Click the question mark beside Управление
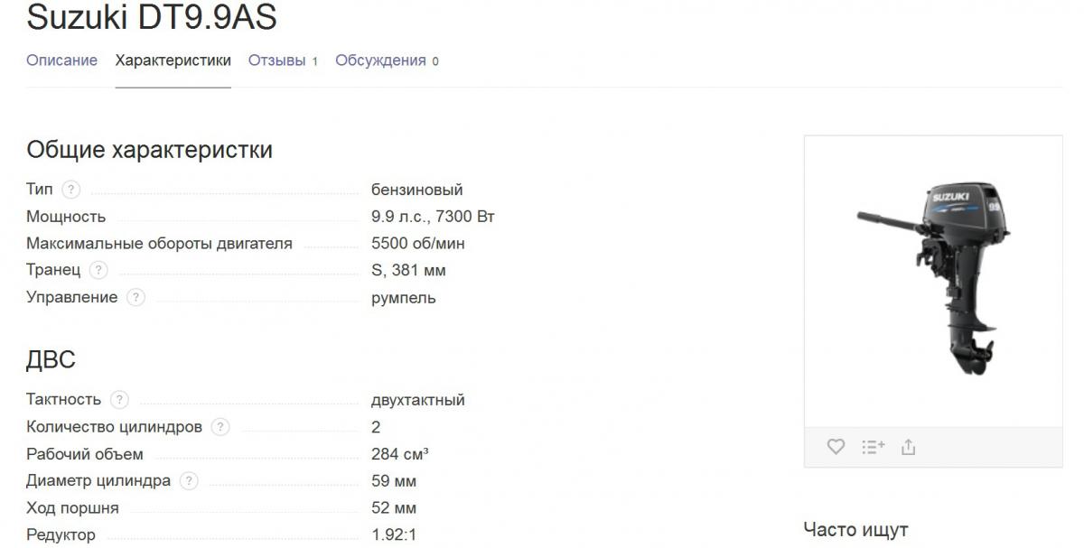The width and height of the screenshot is (1084, 548). click(135, 297)
